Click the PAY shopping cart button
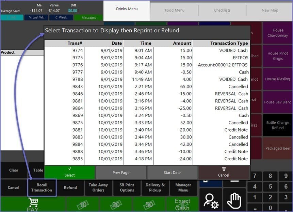 [33, 204]
